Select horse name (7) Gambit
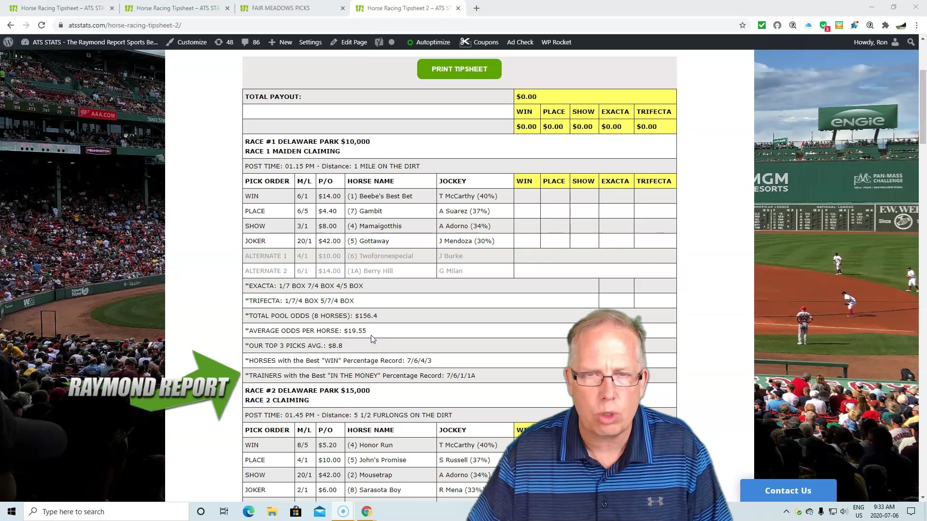The image size is (927, 521). (365, 211)
